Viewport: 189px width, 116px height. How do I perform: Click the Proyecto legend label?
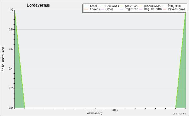(x=174, y=6)
